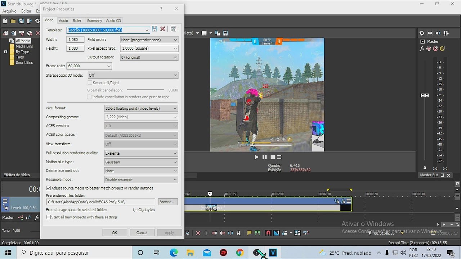
Task: Select the Smart Bins folder
Action: [x=24, y=63]
